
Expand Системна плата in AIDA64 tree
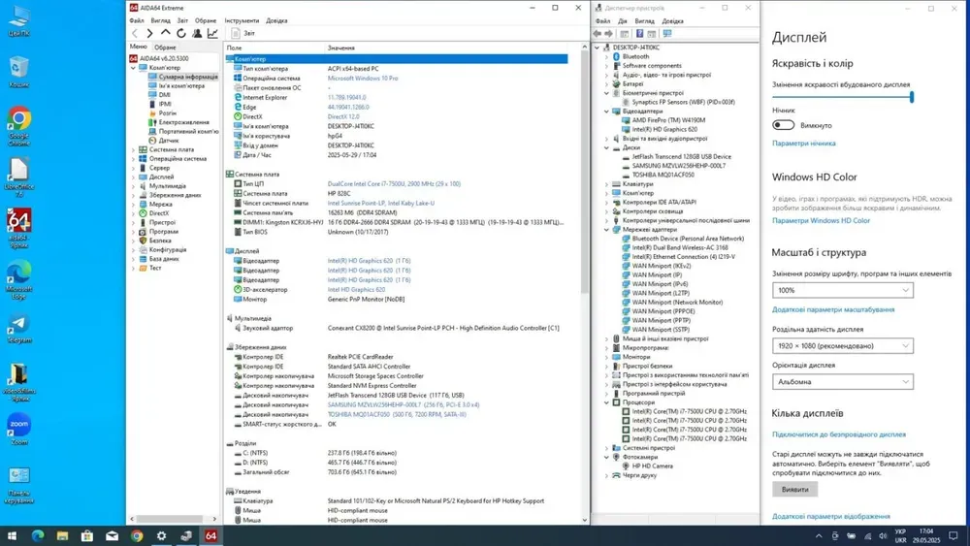(x=134, y=150)
